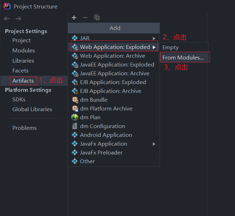Viewport: 235px width, 216px height.
Task: Pick EJB Application: Exploded entry
Action: [114, 82]
